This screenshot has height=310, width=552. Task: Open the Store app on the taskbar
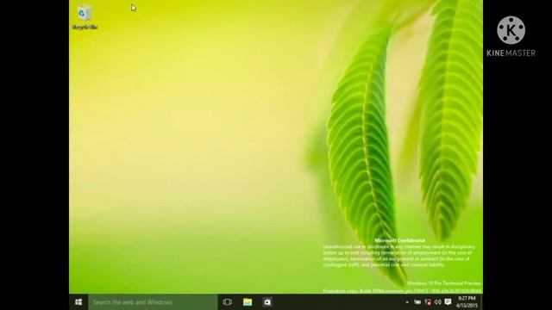[x=267, y=302]
